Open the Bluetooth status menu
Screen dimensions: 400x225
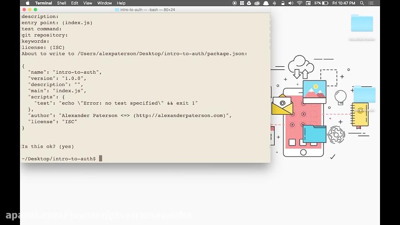coord(275,3)
